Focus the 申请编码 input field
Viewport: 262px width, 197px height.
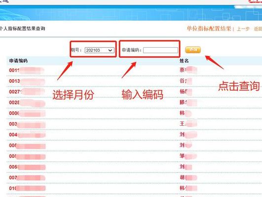[160, 50]
